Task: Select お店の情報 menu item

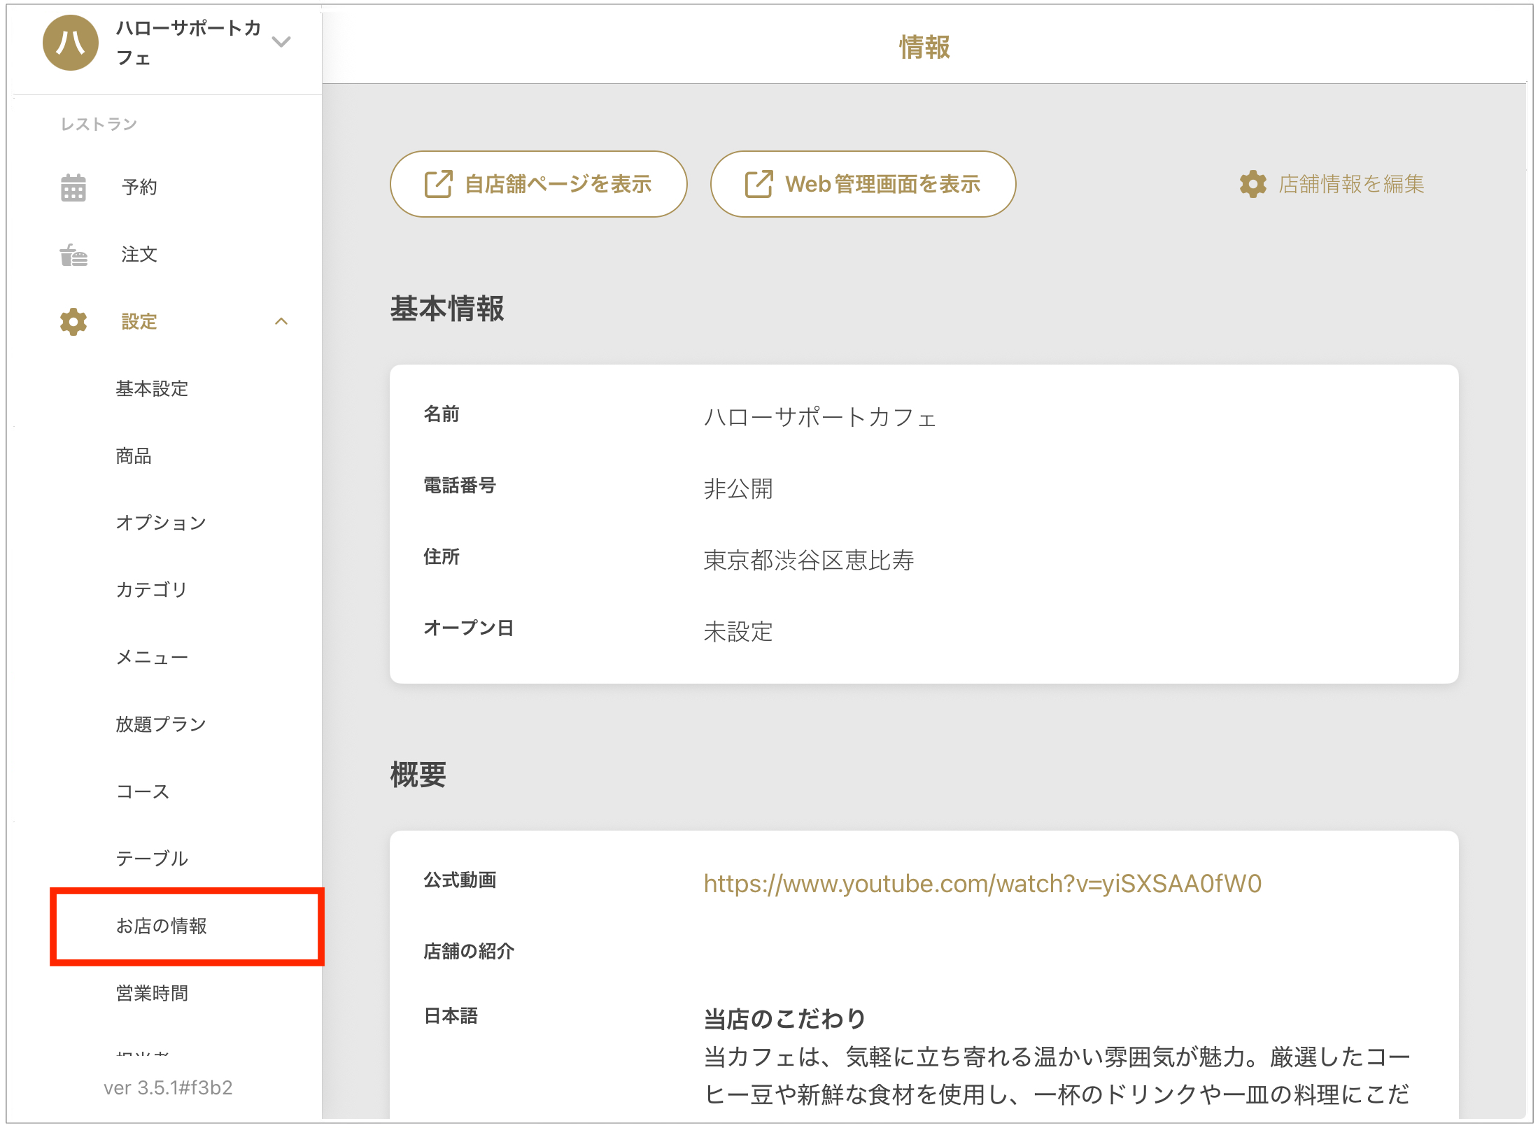Action: [162, 926]
